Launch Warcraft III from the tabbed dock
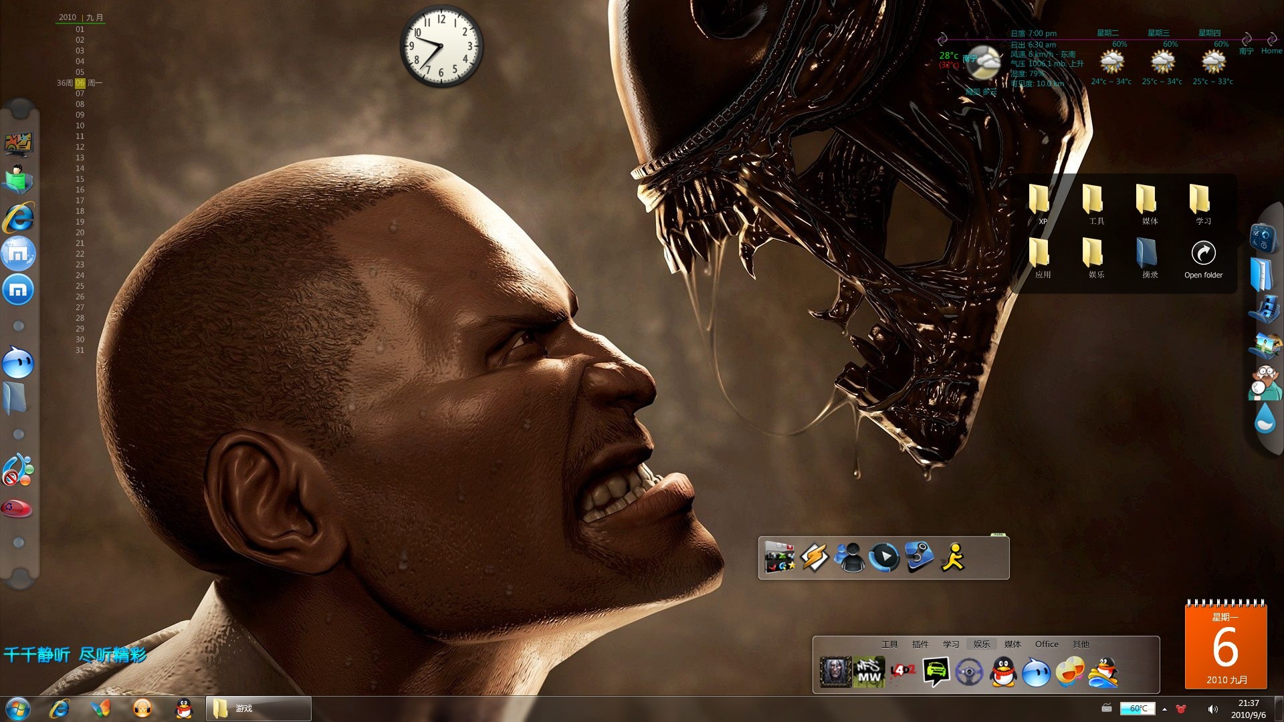Image resolution: width=1284 pixels, height=722 pixels. [835, 671]
